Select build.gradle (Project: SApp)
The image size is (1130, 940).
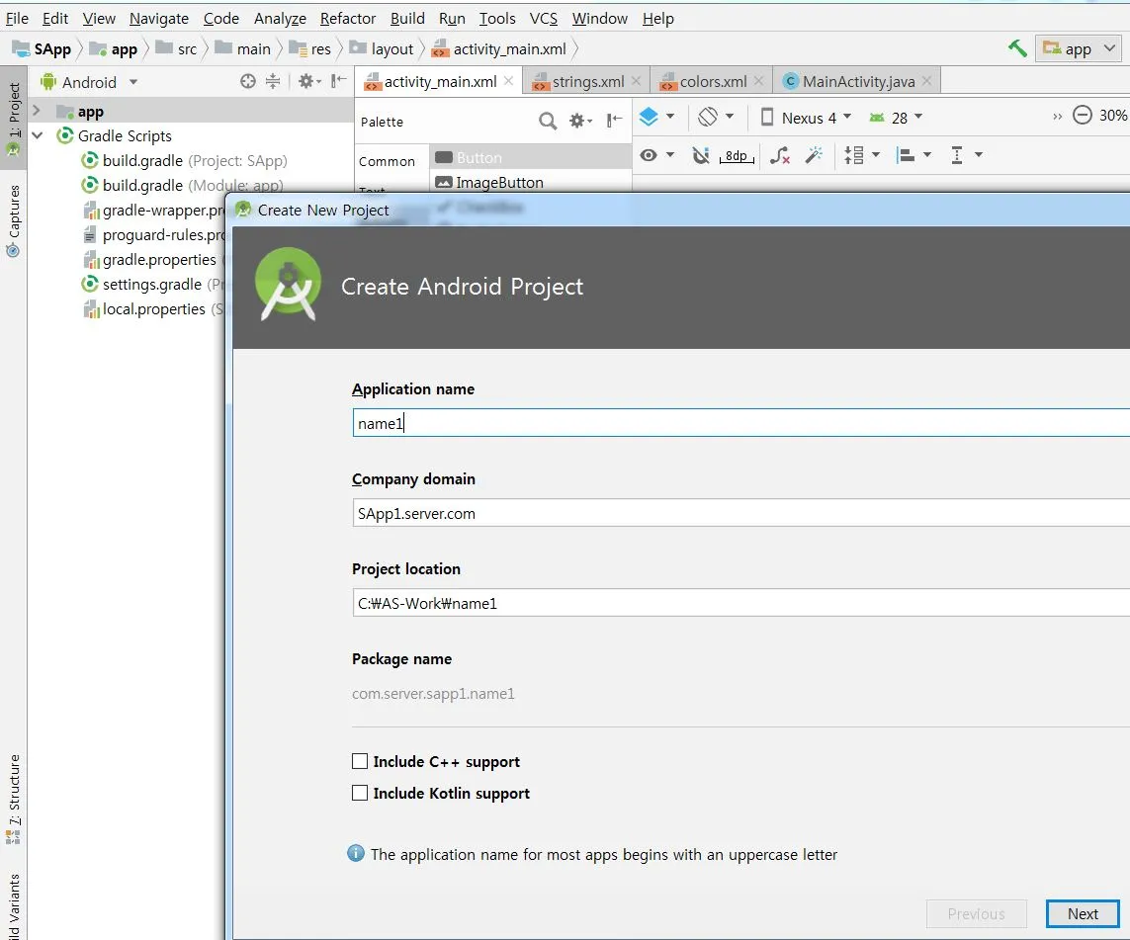coord(184,161)
